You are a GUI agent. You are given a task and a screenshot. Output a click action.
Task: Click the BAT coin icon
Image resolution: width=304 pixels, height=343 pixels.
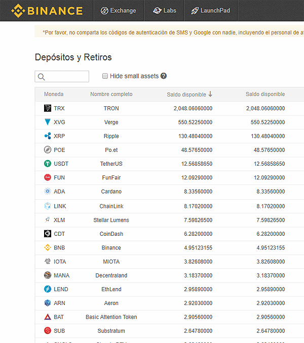tap(48, 317)
